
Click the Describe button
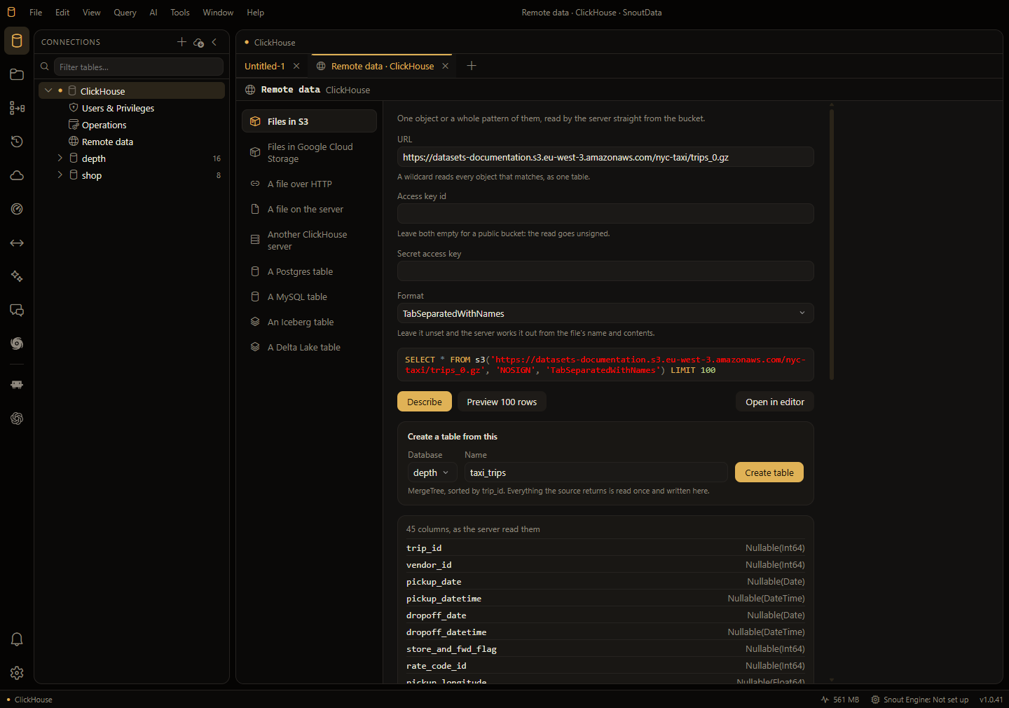[425, 402]
